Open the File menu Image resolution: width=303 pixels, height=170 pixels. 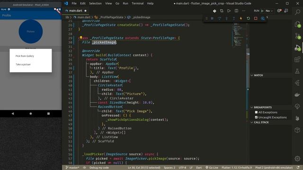pyautogui.click(x=74, y=3)
